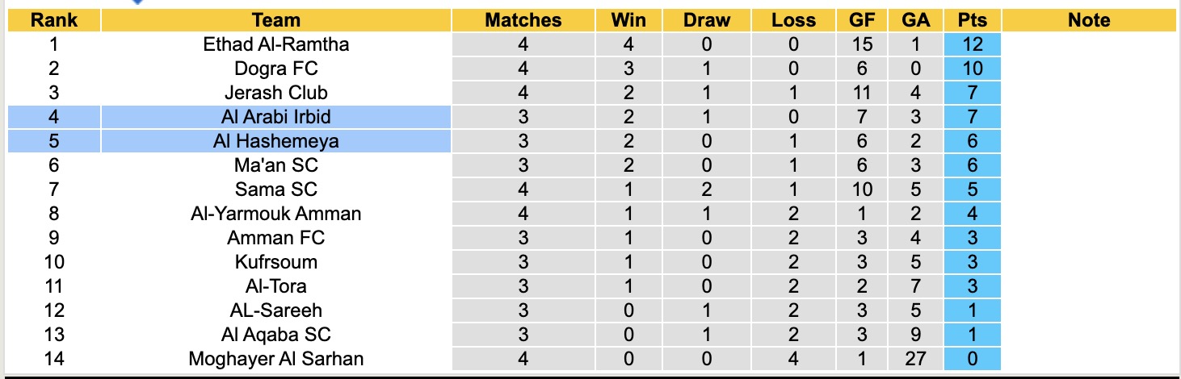Click the Rank column header
The height and width of the screenshot is (379, 1181).
coord(53,20)
